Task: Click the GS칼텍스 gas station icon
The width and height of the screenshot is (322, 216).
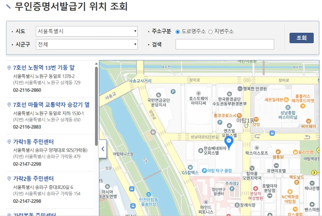Action: (x=190, y=167)
